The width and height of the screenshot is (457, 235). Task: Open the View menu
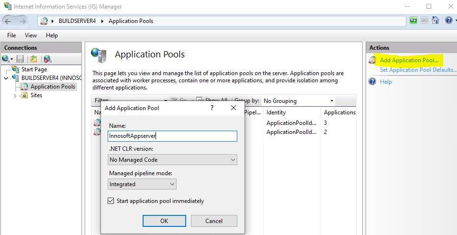(31, 35)
